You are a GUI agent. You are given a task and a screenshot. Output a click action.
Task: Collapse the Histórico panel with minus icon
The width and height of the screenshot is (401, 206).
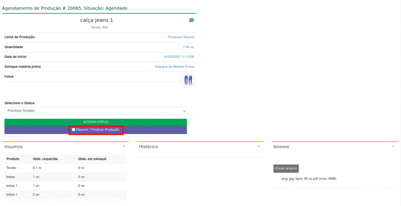[258, 146]
